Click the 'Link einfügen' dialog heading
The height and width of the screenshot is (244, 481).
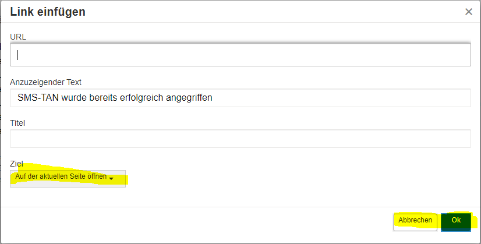48,12
